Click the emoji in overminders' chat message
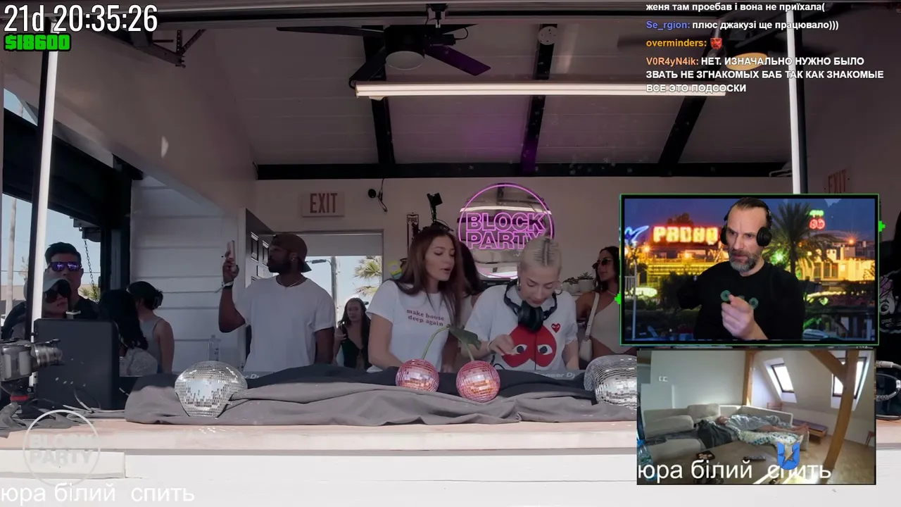Viewport: 901px width, 507px height. [x=716, y=43]
